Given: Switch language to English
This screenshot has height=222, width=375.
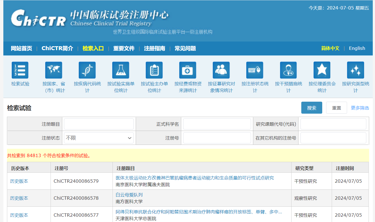Looking at the screenshot, I should (357, 48).
